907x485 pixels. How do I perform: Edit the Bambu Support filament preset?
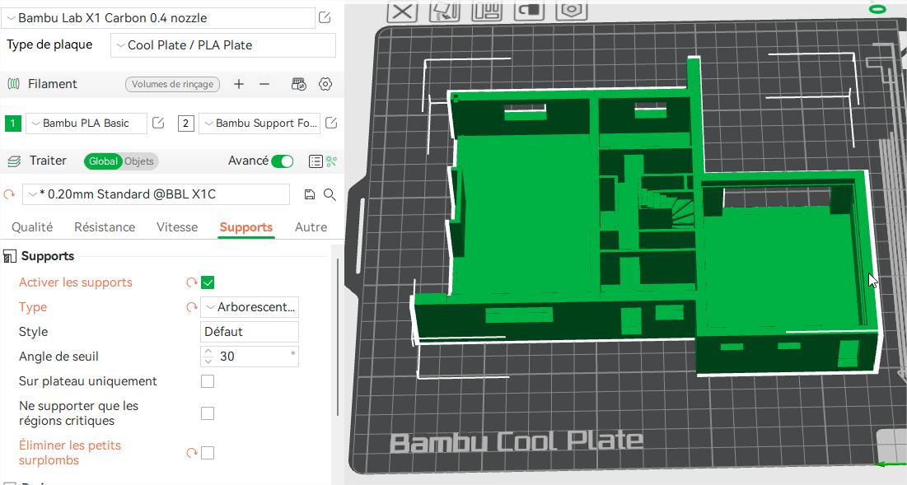click(331, 124)
